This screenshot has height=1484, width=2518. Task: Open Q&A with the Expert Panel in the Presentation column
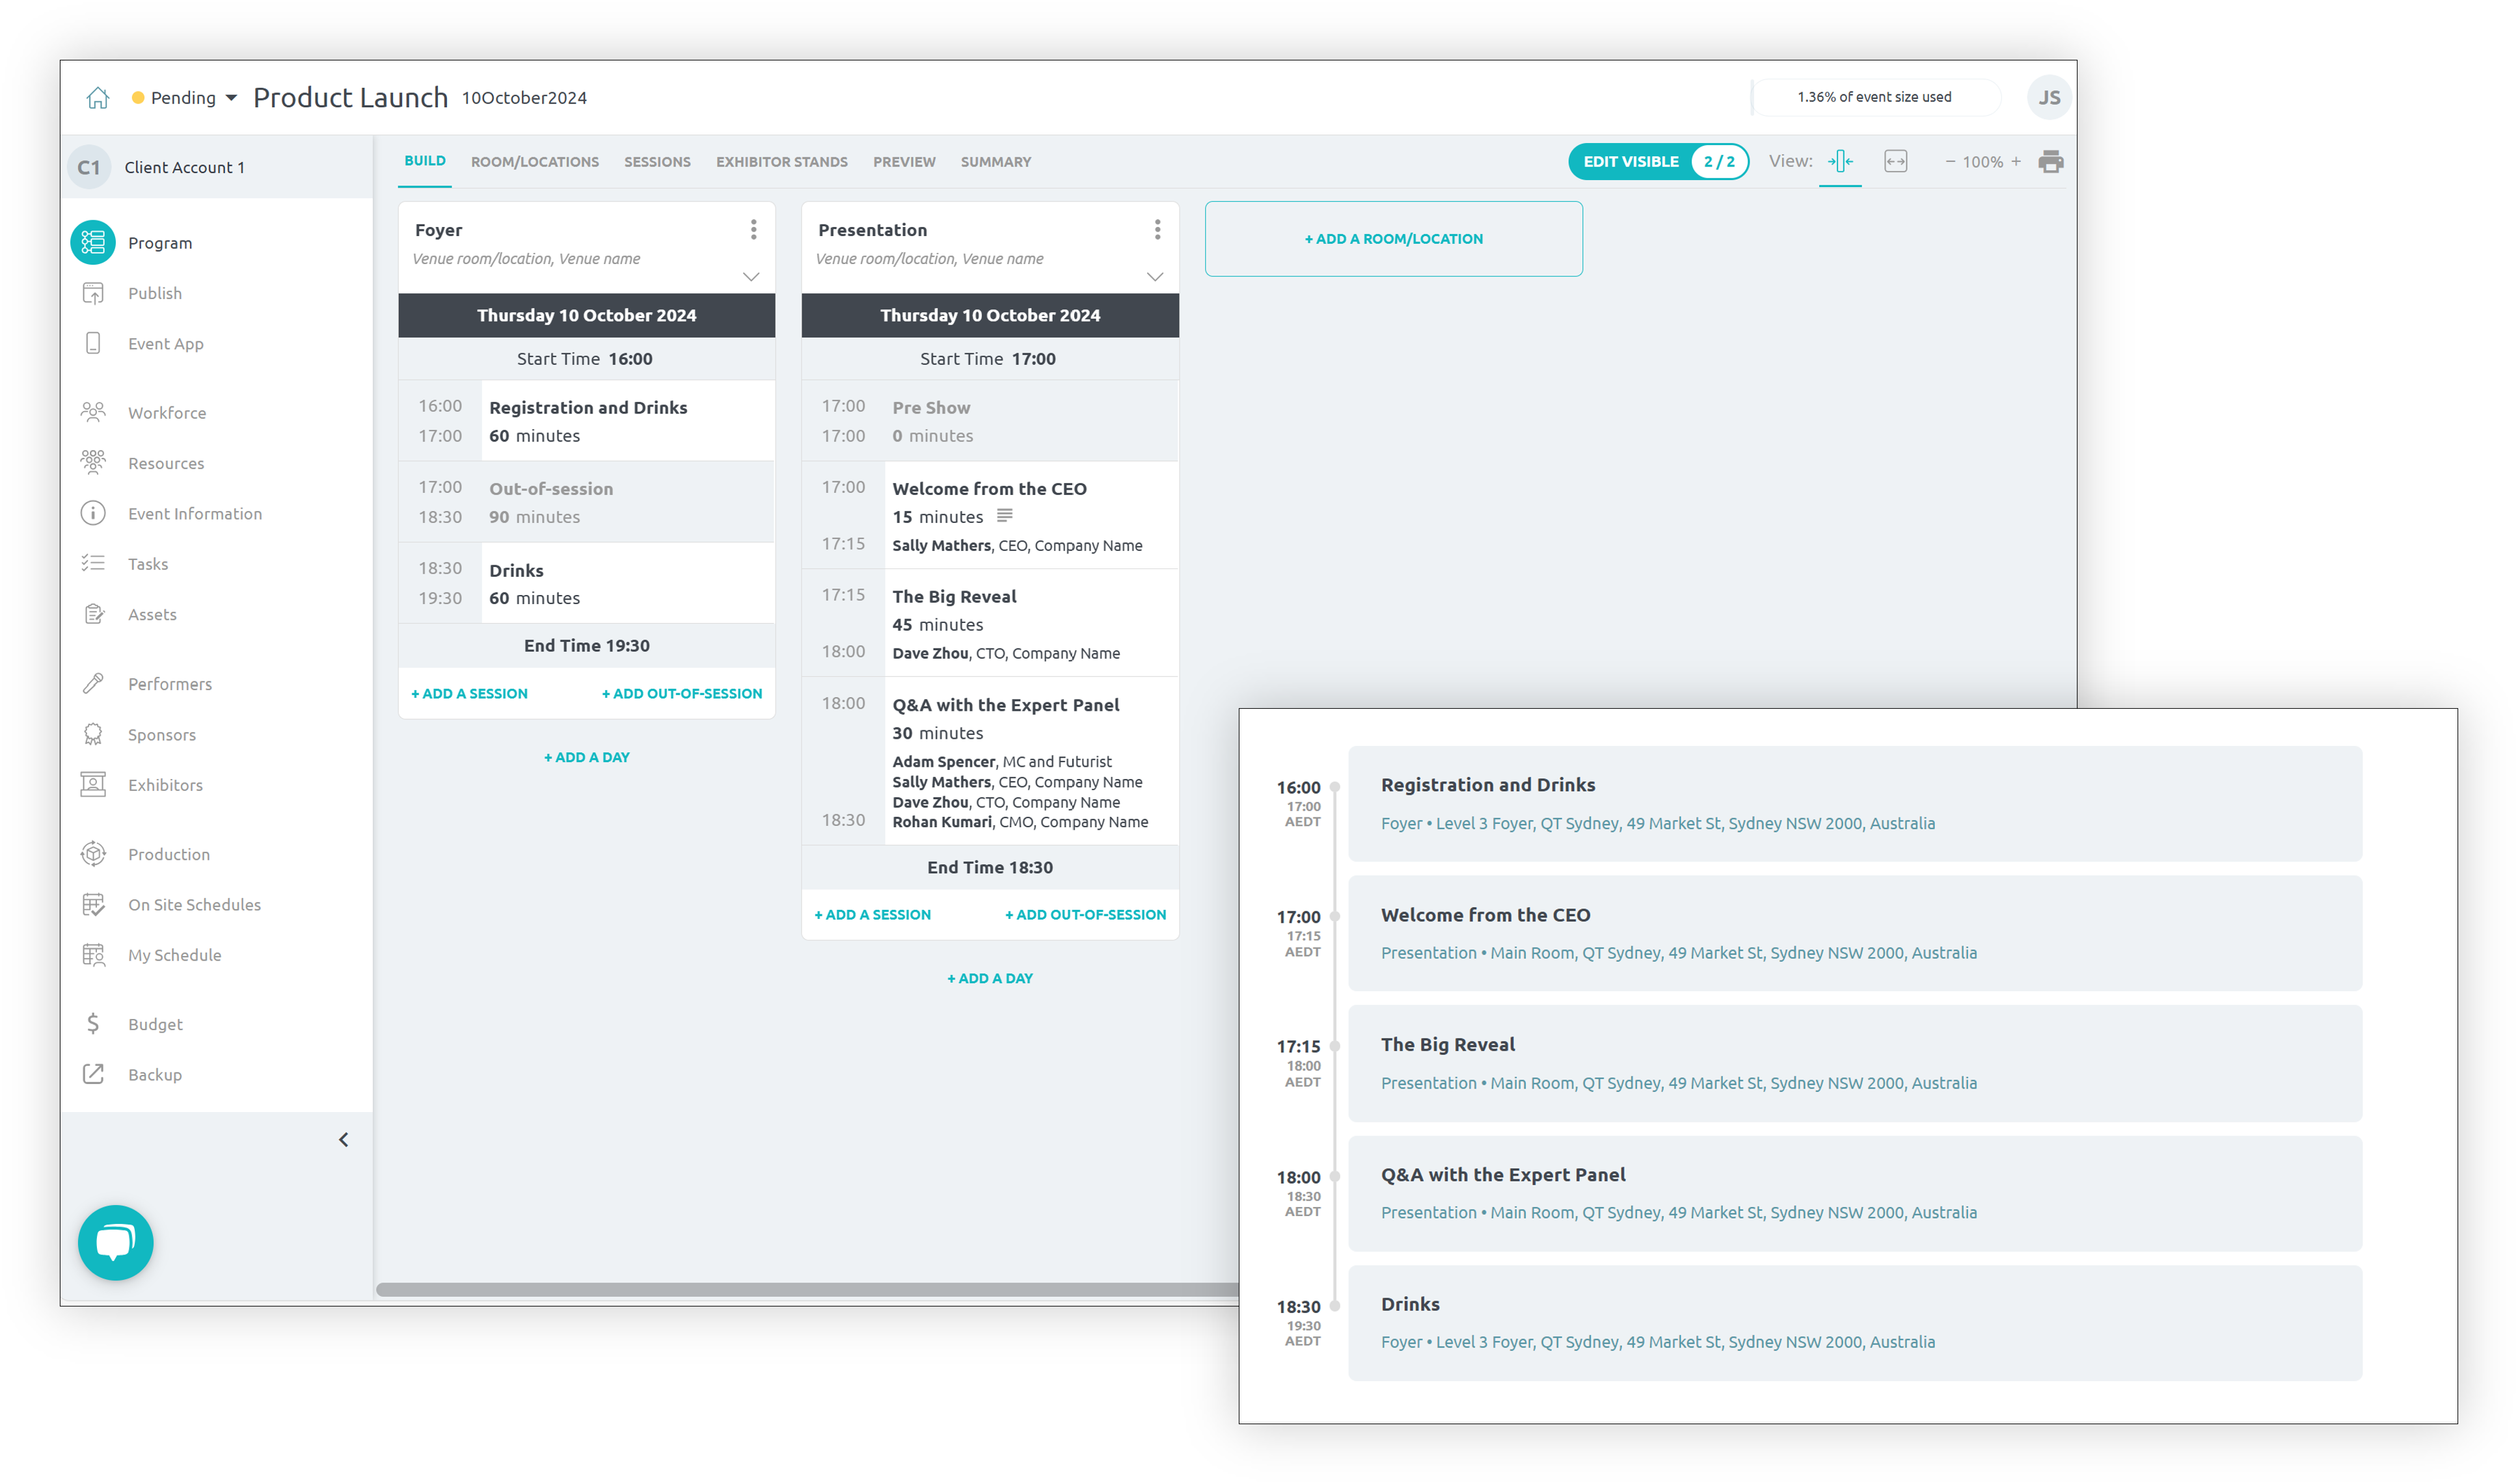990,761
